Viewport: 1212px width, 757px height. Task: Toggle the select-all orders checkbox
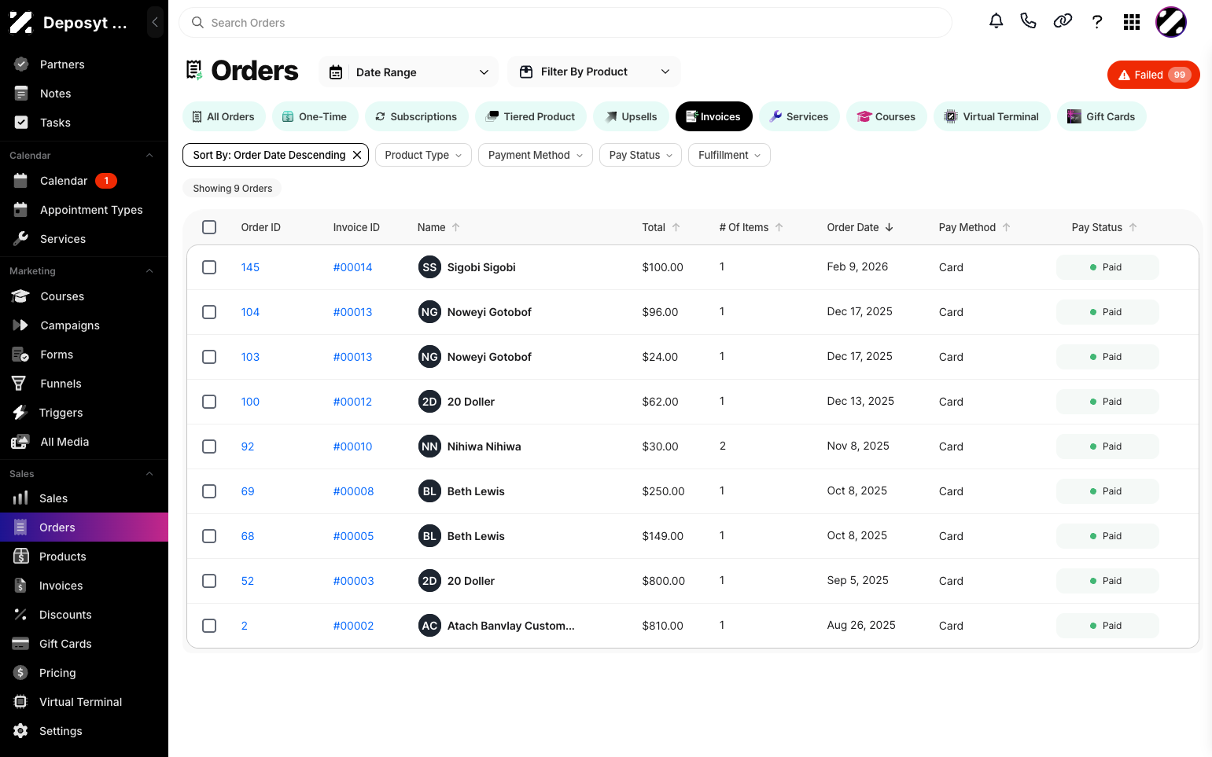[209, 227]
